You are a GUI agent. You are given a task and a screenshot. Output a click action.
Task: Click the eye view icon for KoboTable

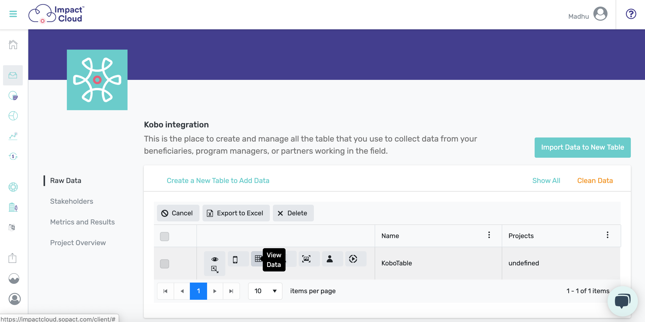(215, 259)
